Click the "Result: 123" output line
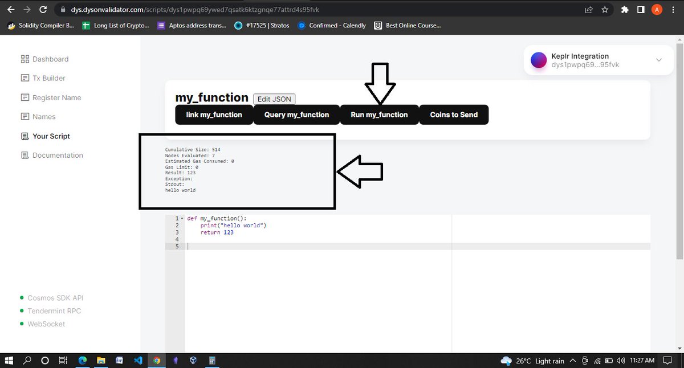Image resolution: width=684 pixels, height=368 pixels. pos(180,173)
